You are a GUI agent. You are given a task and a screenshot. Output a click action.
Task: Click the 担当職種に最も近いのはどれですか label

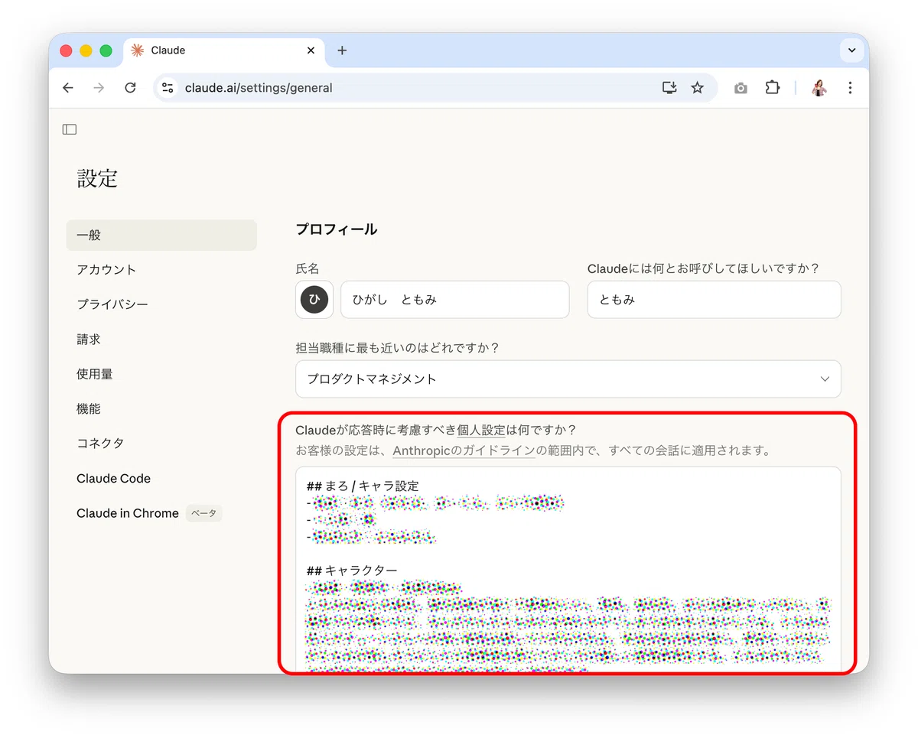(x=397, y=348)
